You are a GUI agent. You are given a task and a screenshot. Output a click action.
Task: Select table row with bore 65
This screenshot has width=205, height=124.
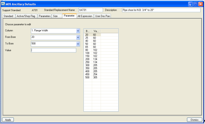(101, 47)
